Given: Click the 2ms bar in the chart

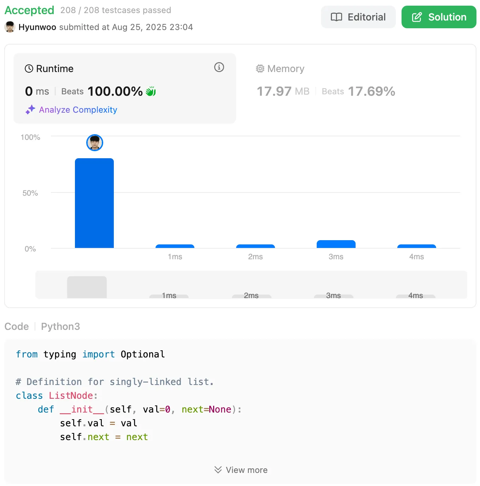Looking at the screenshot, I should click(x=255, y=246).
